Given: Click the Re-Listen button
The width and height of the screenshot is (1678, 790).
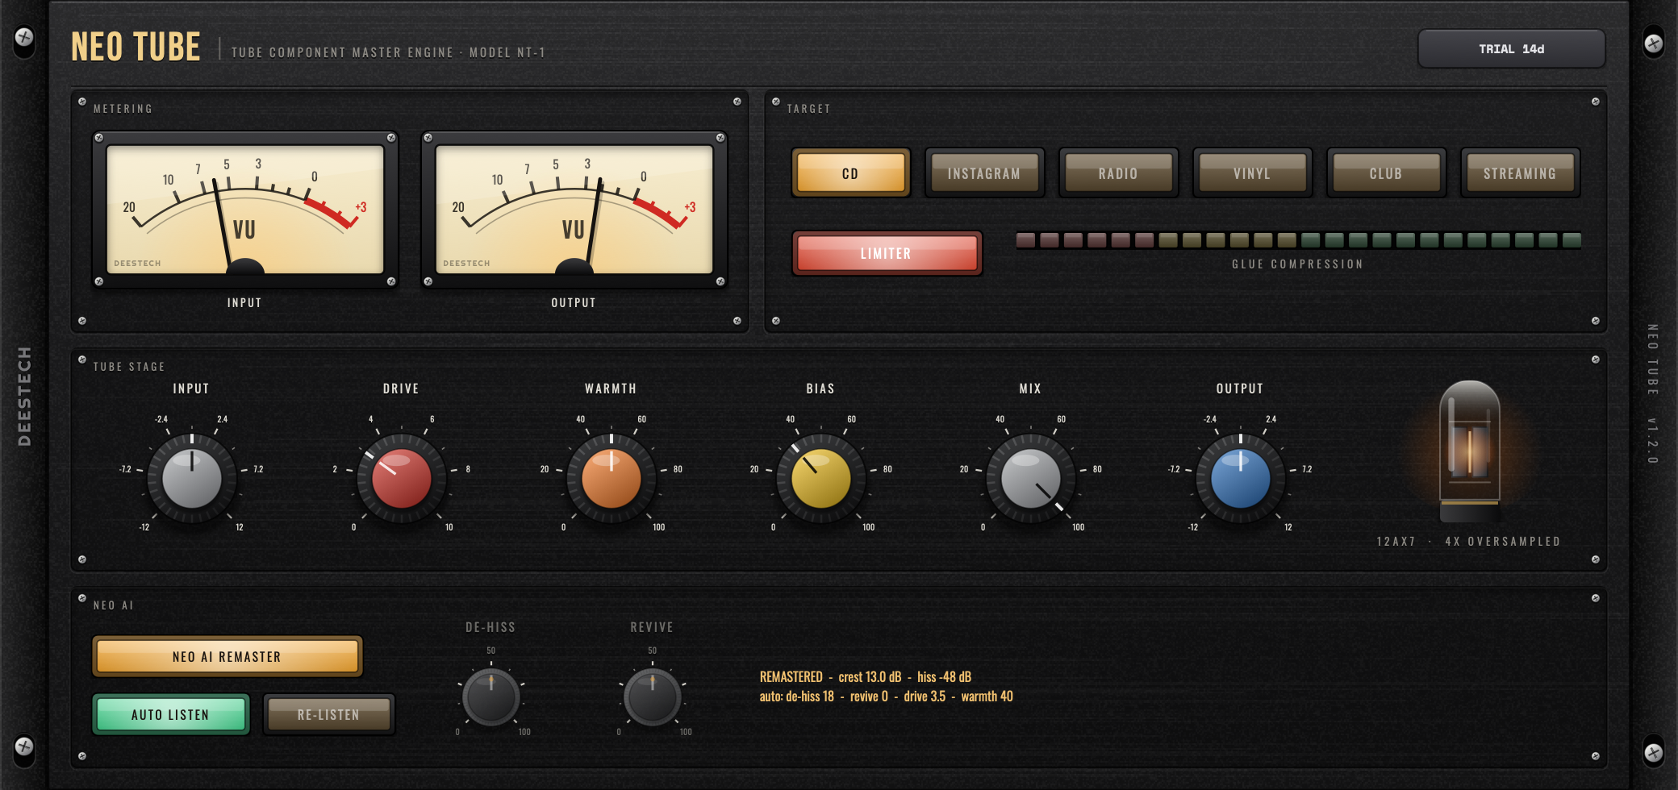Looking at the screenshot, I should coord(328,714).
